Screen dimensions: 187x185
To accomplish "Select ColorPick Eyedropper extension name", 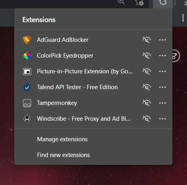I will point(65,56).
